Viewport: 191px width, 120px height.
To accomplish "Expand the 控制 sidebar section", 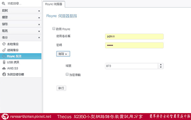I will coord(21,10).
